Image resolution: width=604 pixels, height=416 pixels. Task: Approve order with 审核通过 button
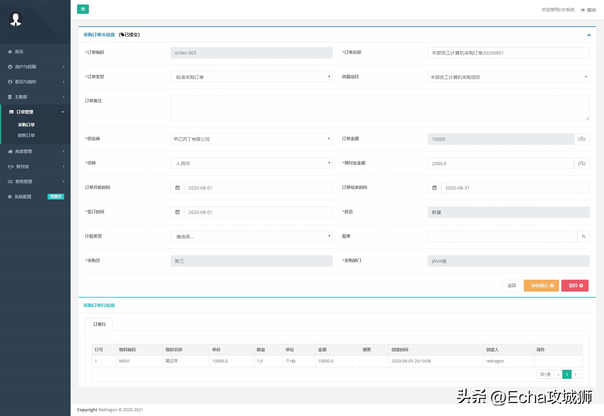541,285
